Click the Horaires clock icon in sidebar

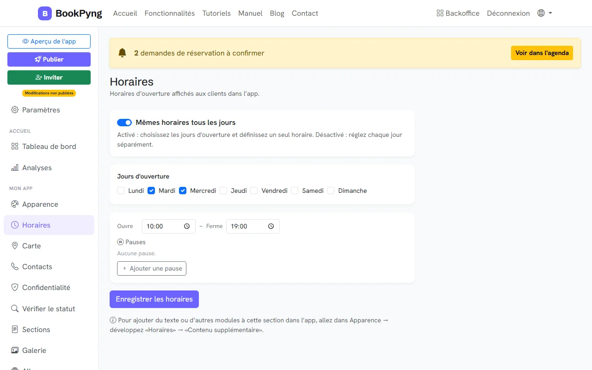click(15, 225)
